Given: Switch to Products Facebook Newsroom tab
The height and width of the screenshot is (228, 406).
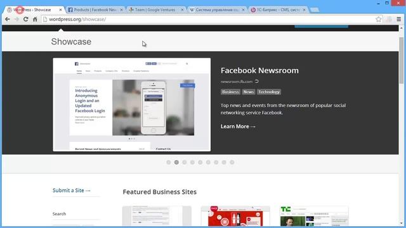Looking at the screenshot, I should click(95, 9).
